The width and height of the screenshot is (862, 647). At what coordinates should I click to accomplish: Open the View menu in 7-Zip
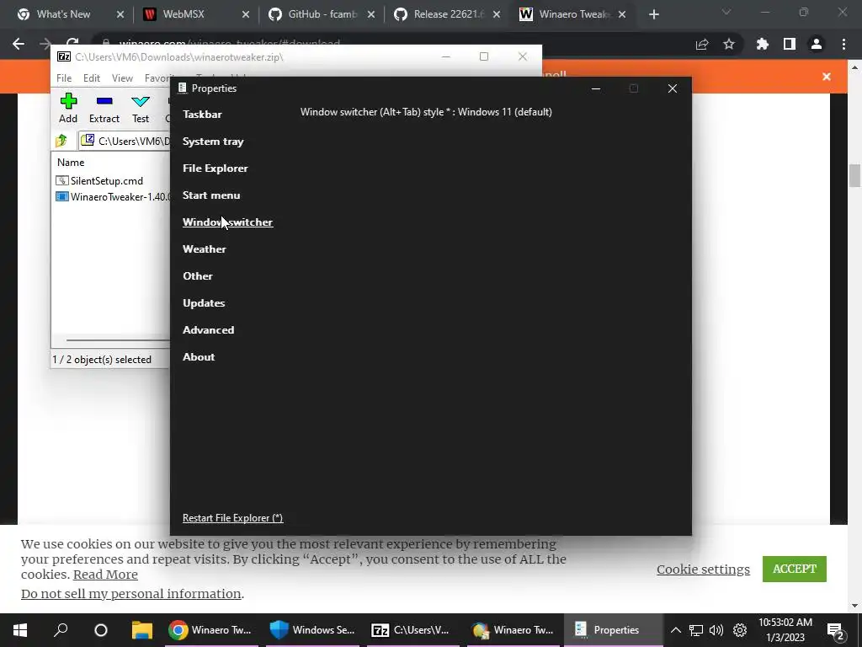pos(122,78)
